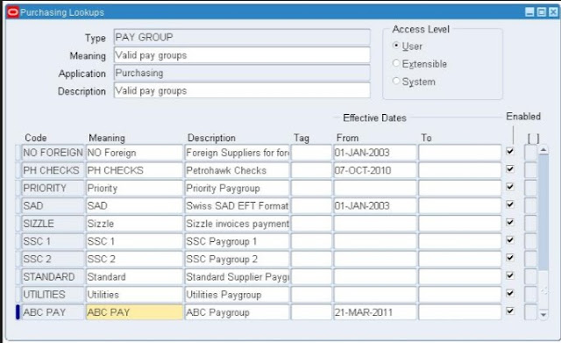Click the Utilities meaning cell
This screenshot has height=343, width=561.
(x=134, y=294)
